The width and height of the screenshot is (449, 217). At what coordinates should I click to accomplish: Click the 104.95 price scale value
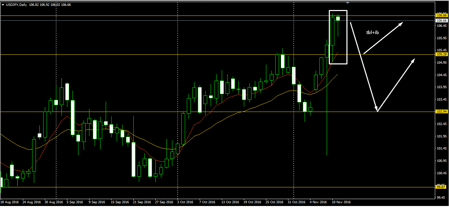click(x=442, y=63)
